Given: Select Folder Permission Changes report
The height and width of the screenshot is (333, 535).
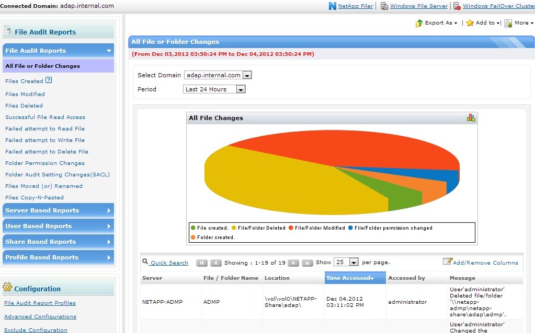Looking at the screenshot, I should (x=45, y=163).
